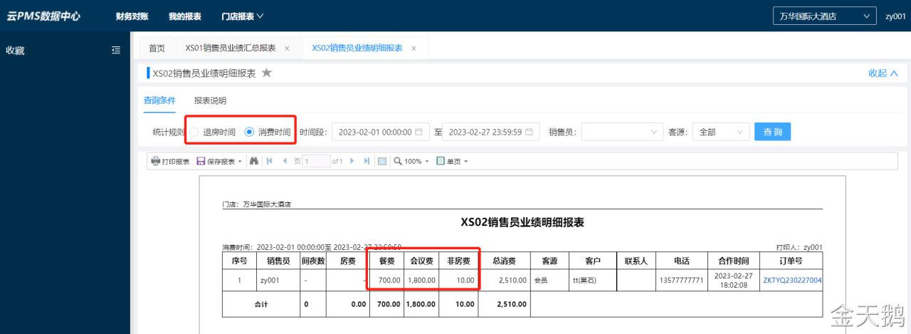The image size is (911, 334).
Task: Open the 财务对账 menu
Action: [132, 16]
